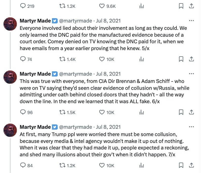Retweet the 6/x tweet with 1.5K retweets
This screenshot has width=202, height=173.
pos(62,112)
